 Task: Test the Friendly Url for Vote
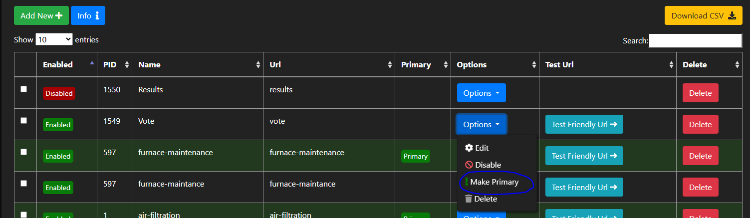584,125
